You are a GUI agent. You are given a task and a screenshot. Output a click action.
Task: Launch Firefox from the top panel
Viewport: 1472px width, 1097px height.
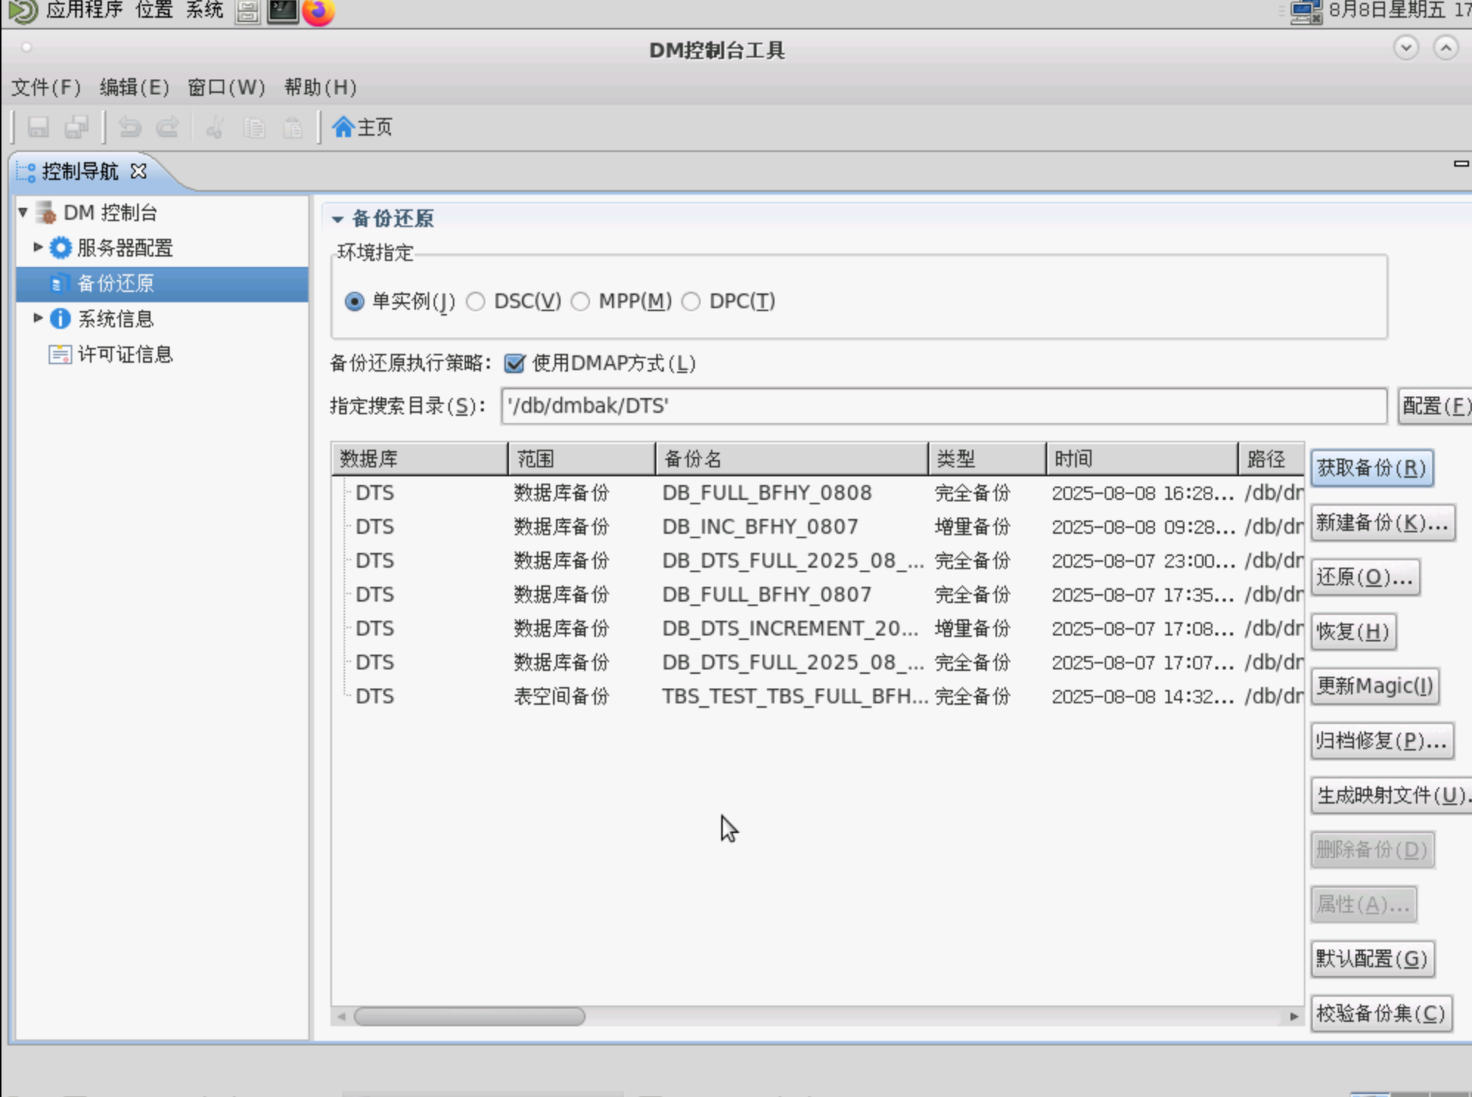(319, 12)
